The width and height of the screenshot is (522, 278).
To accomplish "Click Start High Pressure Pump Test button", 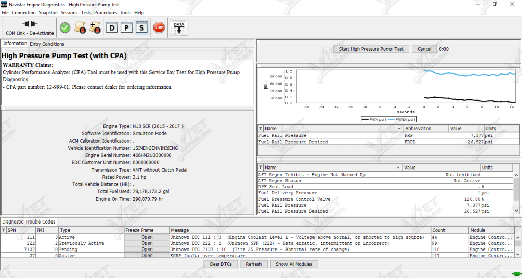I will coord(371,49).
